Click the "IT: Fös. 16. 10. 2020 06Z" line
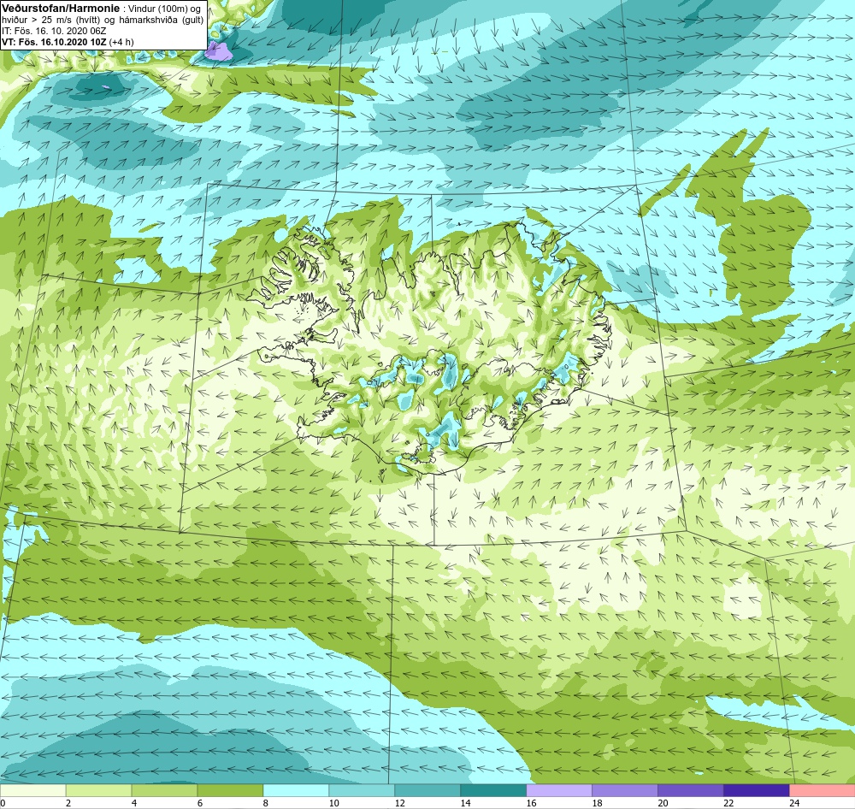Image resolution: width=855 pixels, height=809 pixels. click(53, 31)
